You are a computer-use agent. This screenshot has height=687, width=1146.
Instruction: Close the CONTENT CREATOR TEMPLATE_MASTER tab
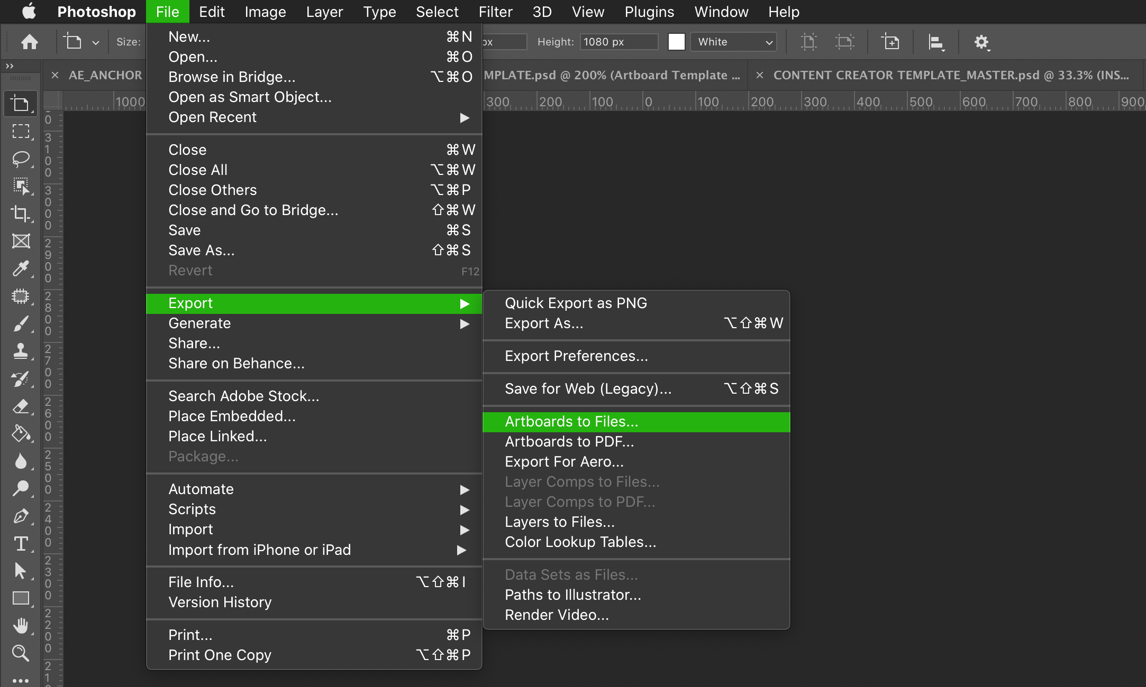[760, 75]
